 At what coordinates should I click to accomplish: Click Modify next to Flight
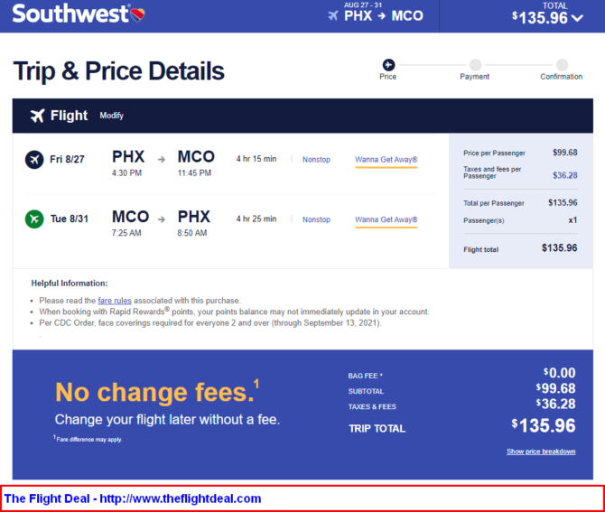point(111,116)
